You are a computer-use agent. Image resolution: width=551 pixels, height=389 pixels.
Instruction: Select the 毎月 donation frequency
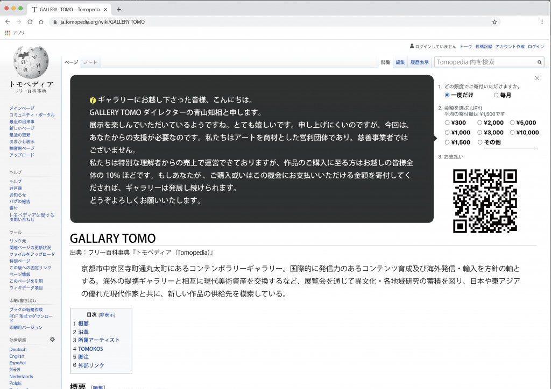(496, 95)
